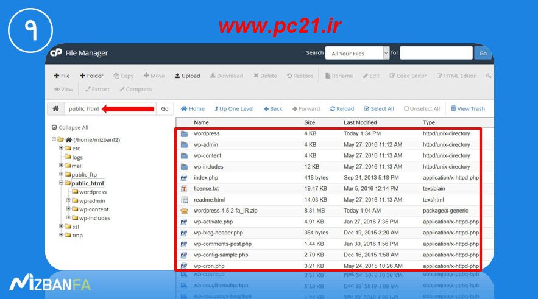538x299 pixels.
Task: Sort file list by Name column
Action: [201, 122]
